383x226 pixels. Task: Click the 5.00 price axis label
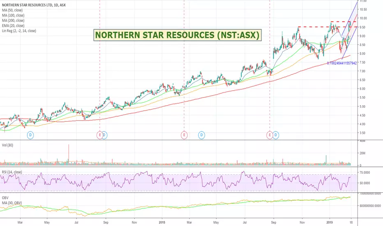pos(362,106)
